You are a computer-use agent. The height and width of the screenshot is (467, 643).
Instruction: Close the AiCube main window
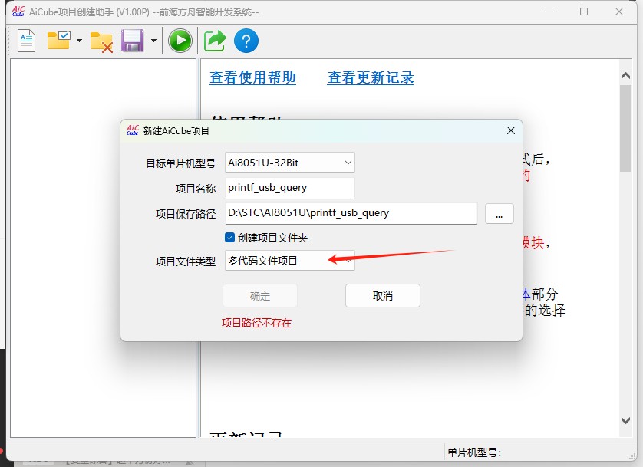(x=619, y=12)
